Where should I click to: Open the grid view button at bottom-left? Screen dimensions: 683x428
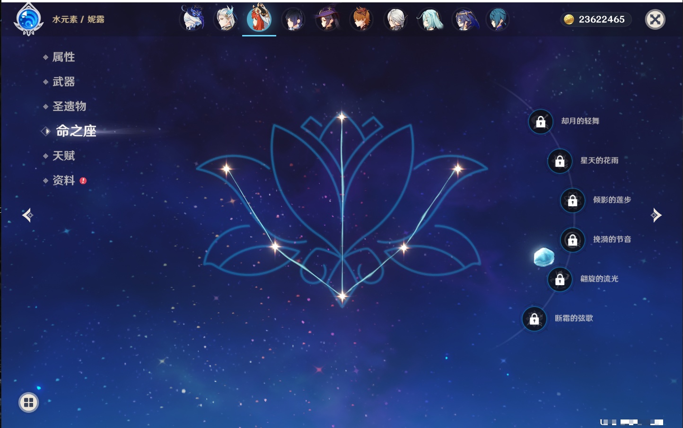[x=28, y=402]
